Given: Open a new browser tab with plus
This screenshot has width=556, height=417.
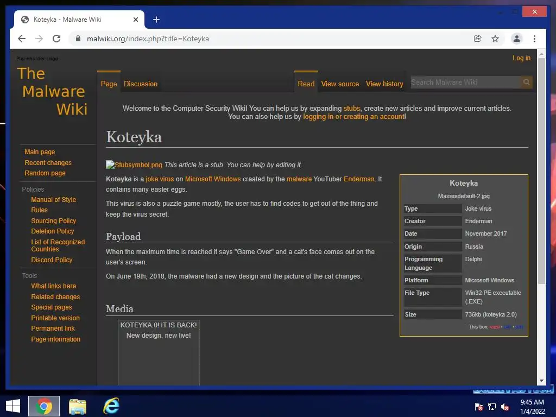Looking at the screenshot, I should 156,20.
